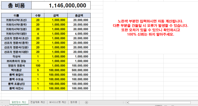Image resolution: width=198 pixels, height=106 pixels.
Task: Click the price cell for 선조의 영혼석(조선)
Action: point(56,38)
